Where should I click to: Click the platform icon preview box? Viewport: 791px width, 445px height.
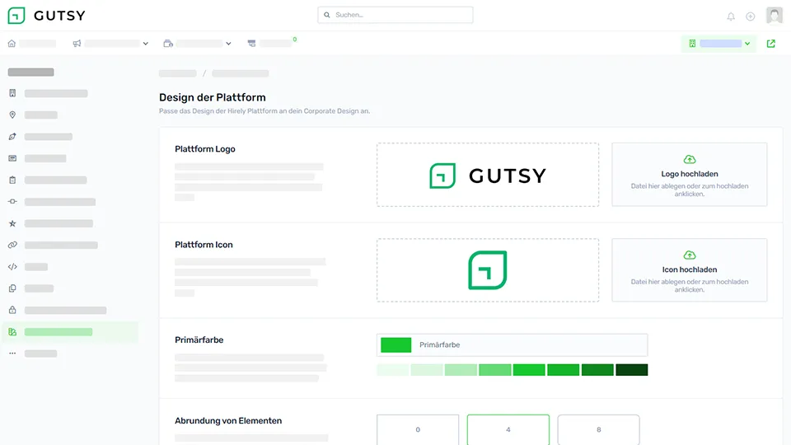coord(488,270)
